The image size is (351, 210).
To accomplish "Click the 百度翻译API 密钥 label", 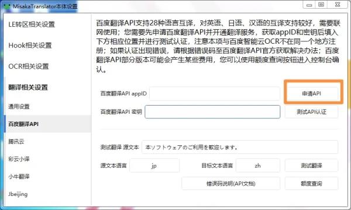I will click(121, 111).
